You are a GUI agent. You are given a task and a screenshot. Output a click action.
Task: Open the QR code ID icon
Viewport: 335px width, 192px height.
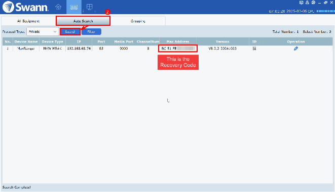(254, 49)
